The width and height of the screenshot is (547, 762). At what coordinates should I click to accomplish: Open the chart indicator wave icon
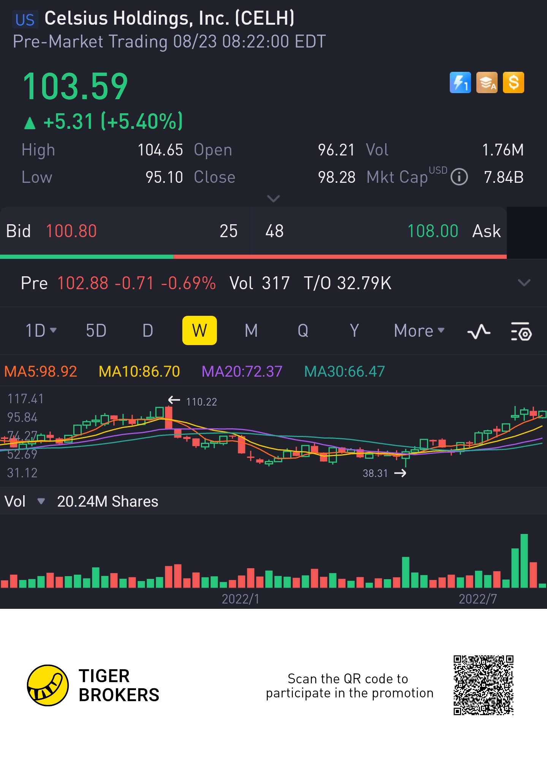(x=479, y=331)
